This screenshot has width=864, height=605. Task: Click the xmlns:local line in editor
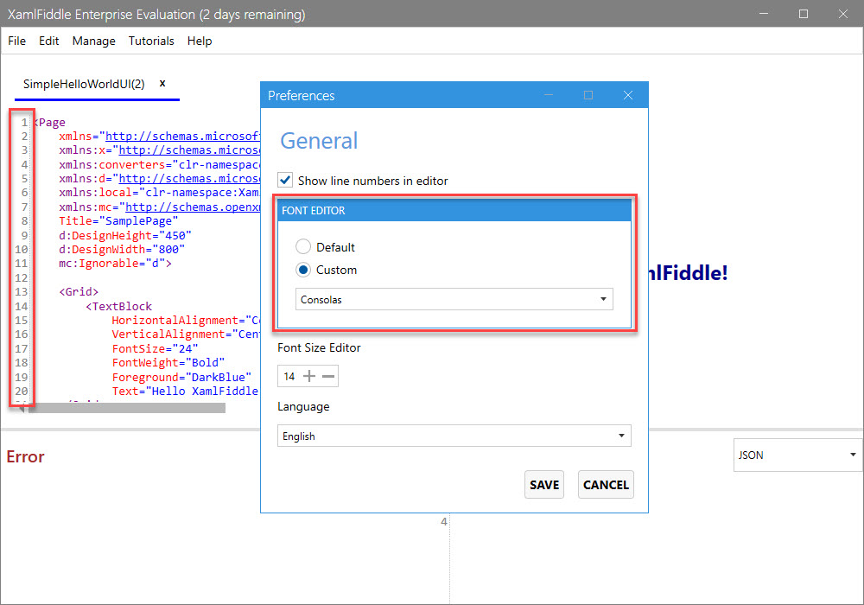coord(159,193)
